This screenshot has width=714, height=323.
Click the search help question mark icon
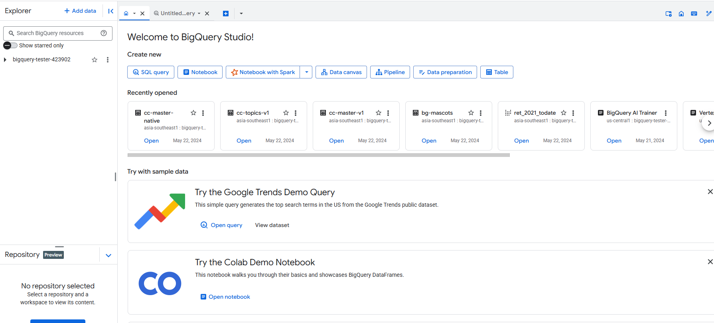(x=104, y=33)
